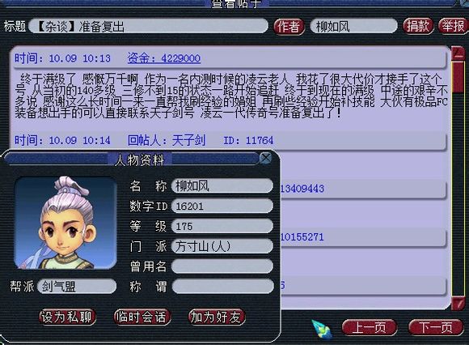This screenshot has height=345, width=469.
Task: Report the post with 举报
Action: point(454,26)
